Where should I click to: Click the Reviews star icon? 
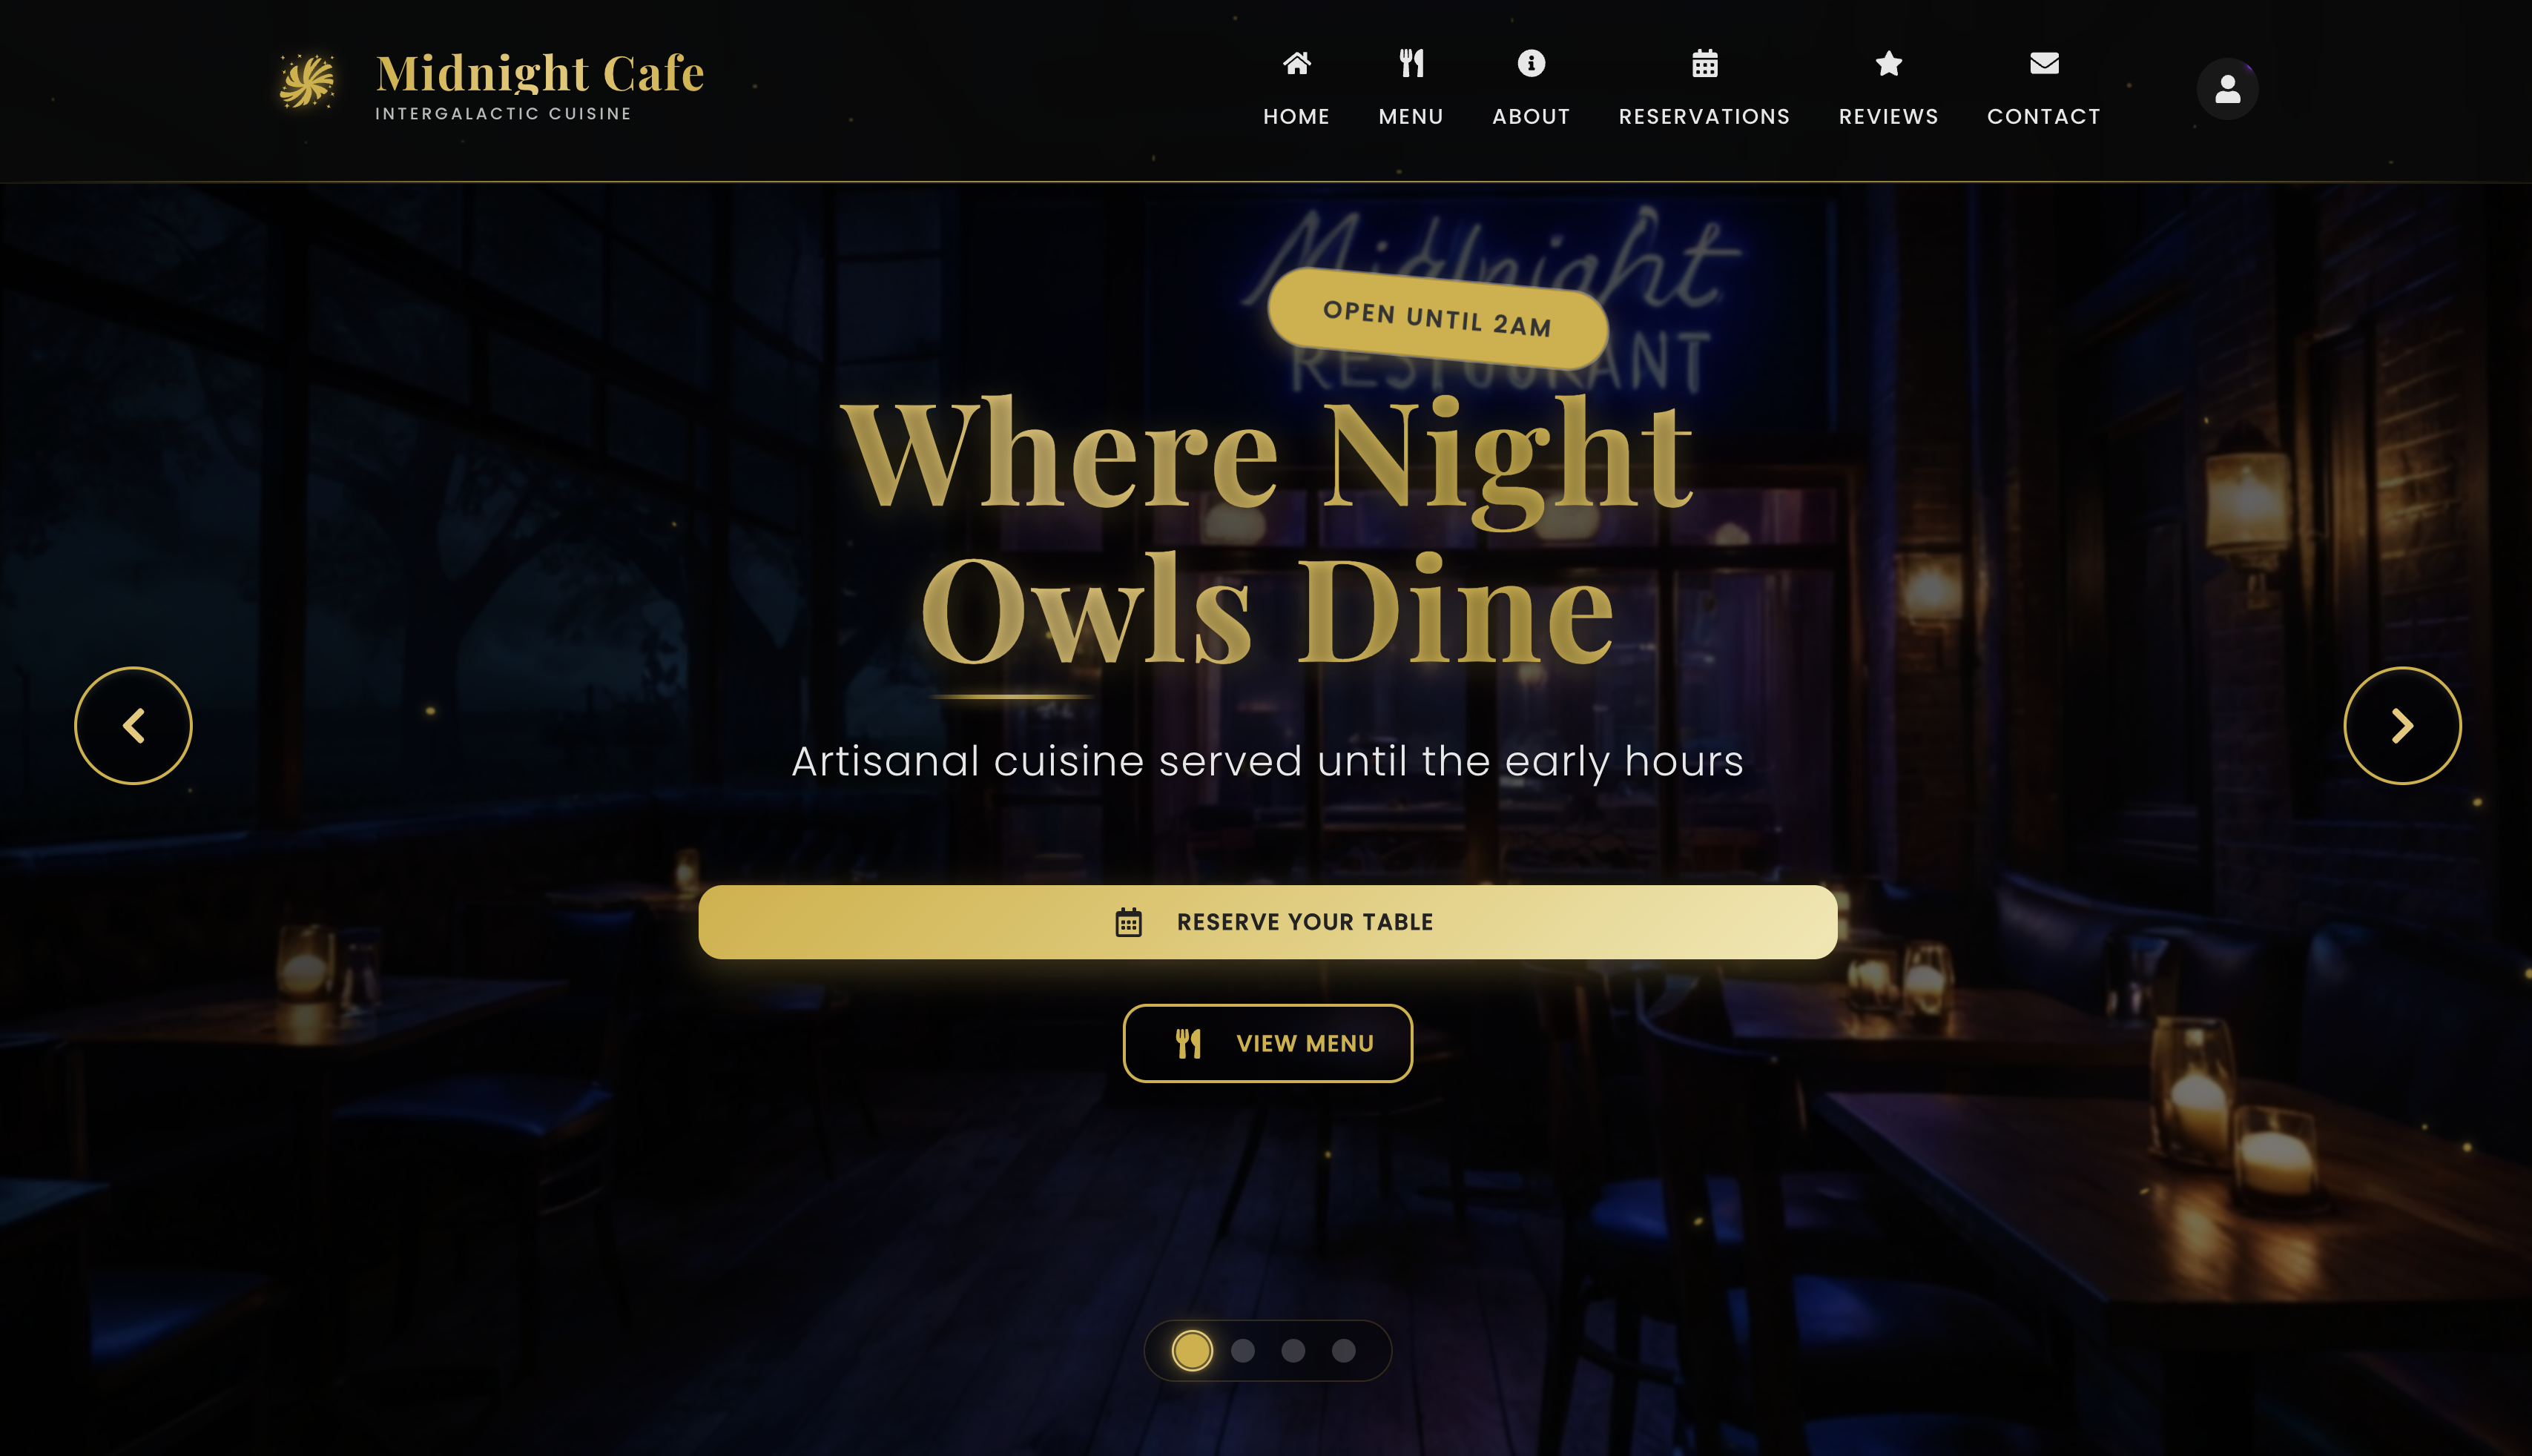[x=1889, y=64]
